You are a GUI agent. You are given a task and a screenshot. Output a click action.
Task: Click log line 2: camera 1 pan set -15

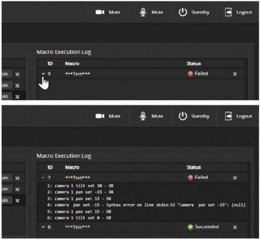[80, 192]
